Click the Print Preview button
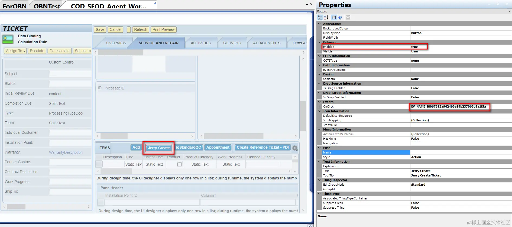The width and height of the screenshot is (512, 227). [x=164, y=29]
